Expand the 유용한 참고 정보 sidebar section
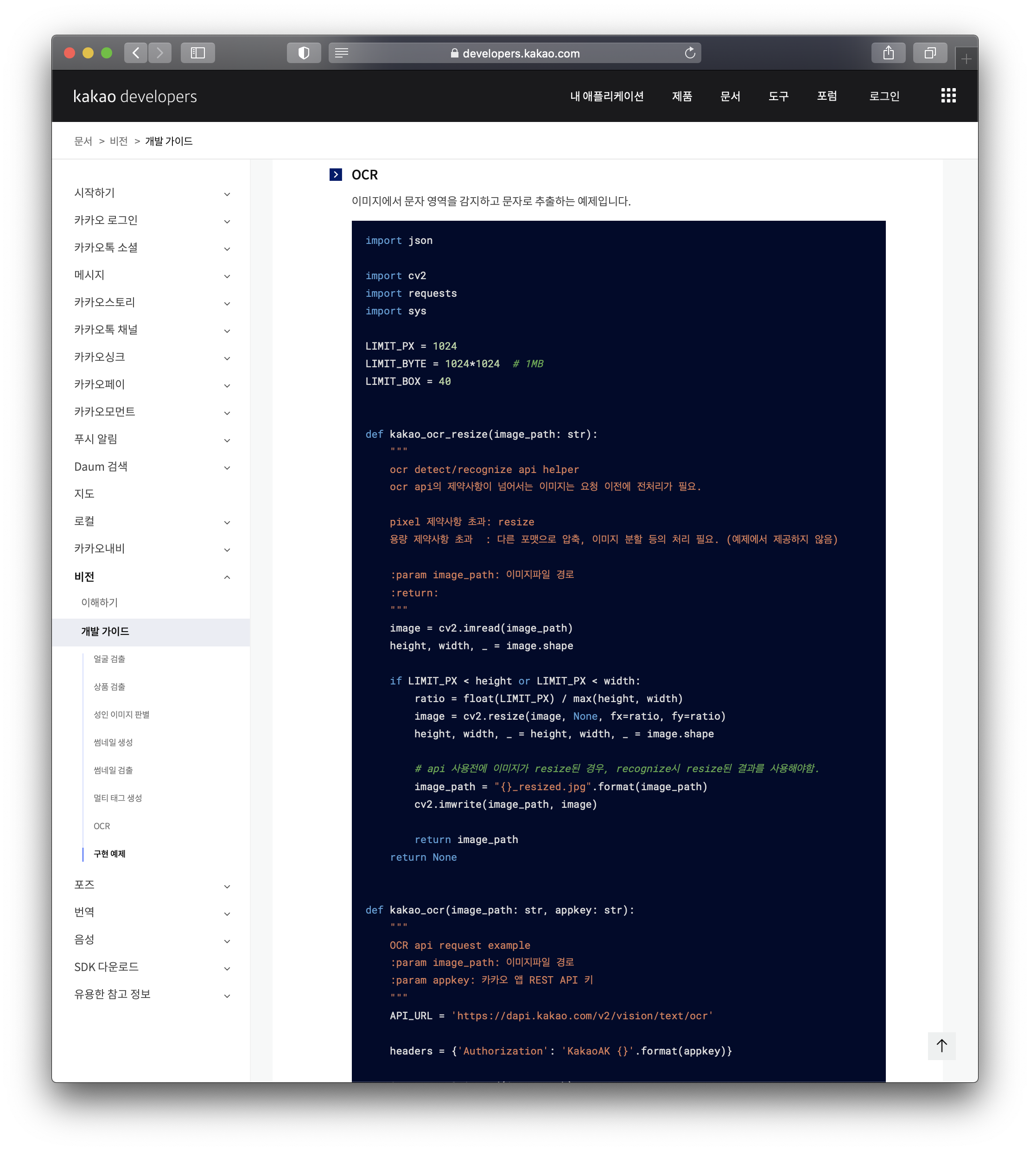The image size is (1030, 1151). 152,994
